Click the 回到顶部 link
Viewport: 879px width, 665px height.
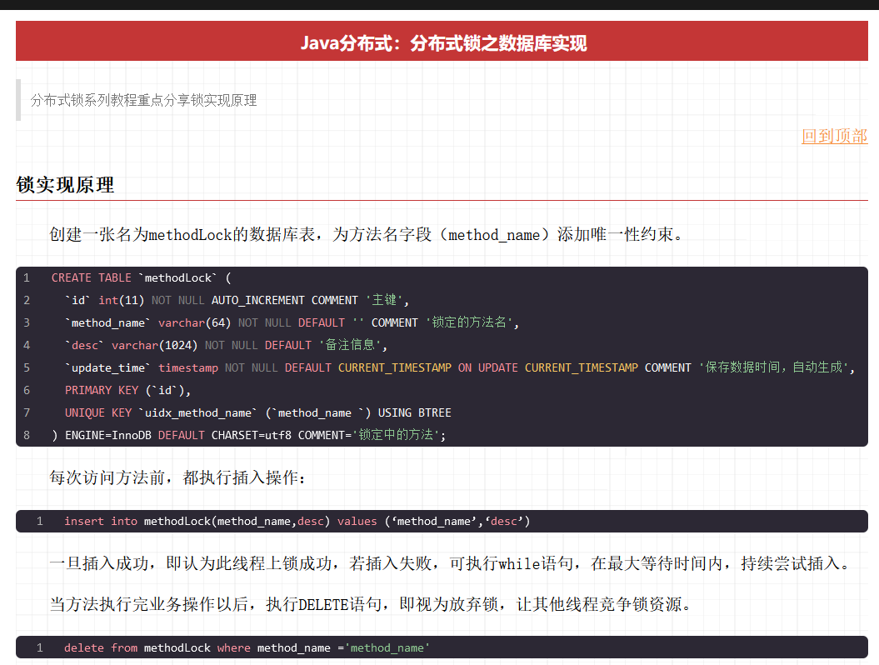click(834, 136)
